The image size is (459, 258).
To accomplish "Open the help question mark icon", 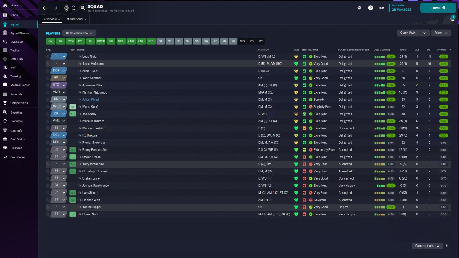I will point(370,8).
